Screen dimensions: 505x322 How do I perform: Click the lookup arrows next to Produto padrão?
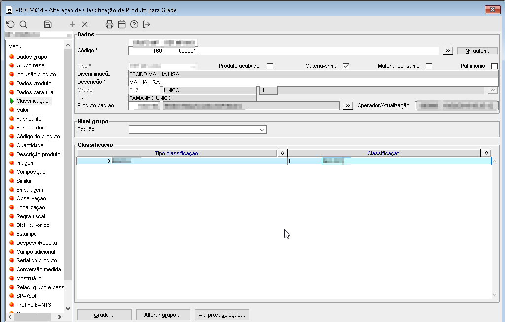pyautogui.click(x=348, y=105)
